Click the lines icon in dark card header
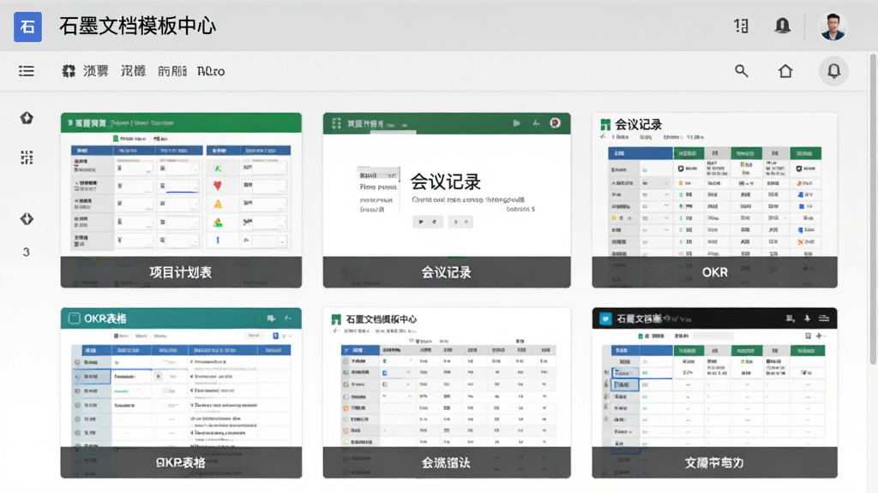 tap(824, 318)
